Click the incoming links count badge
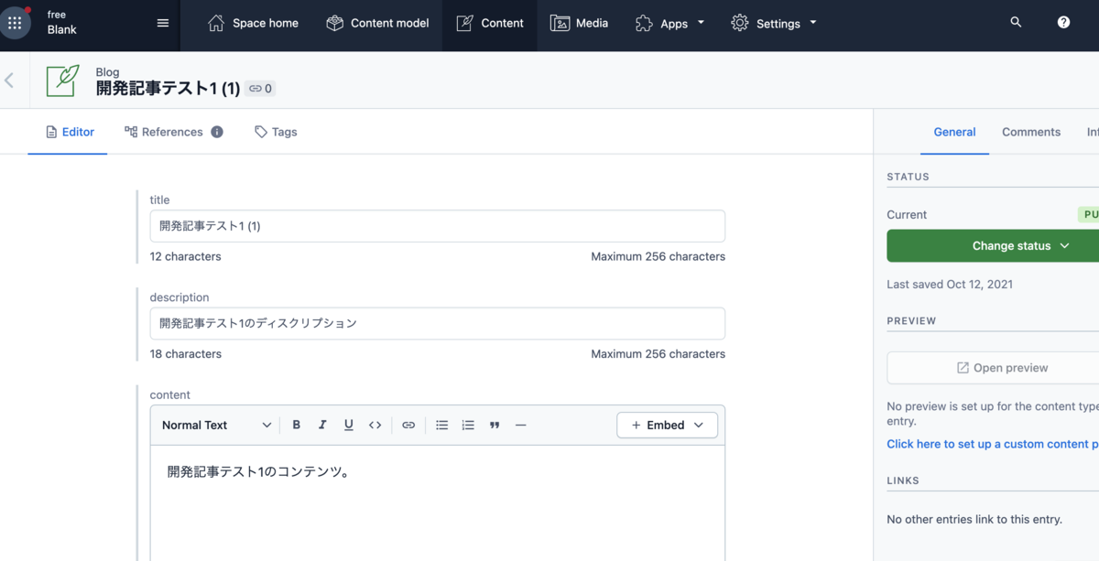Image resolution: width=1099 pixels, height=561 pixels. [x=260, y=89]
